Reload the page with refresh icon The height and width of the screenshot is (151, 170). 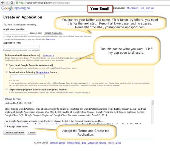point(12,2)
